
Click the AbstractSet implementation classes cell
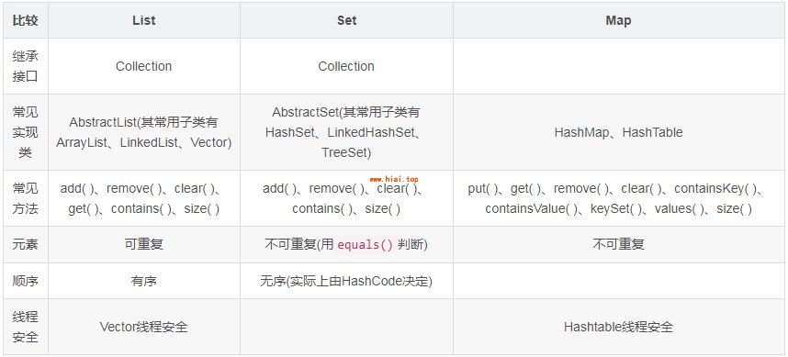(346, 132)
